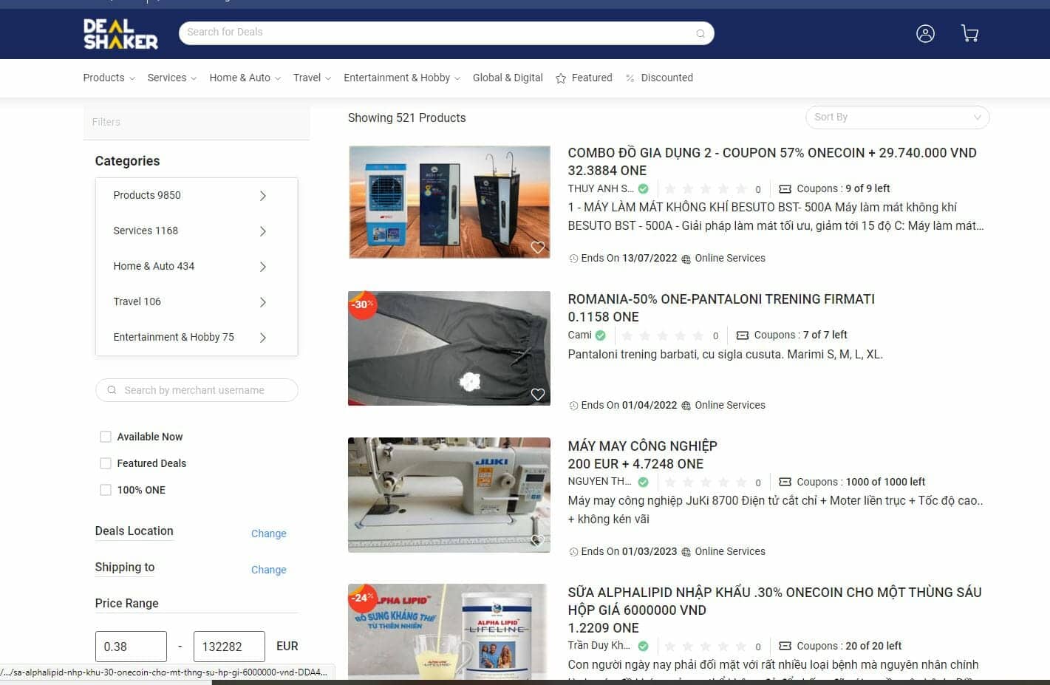Click the Featured star icon
Viewport: 1050px width, 685px height.
click(x=561, y=78)
